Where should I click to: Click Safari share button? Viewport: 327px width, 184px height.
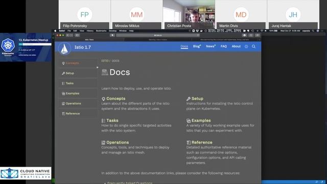(251, 35)
